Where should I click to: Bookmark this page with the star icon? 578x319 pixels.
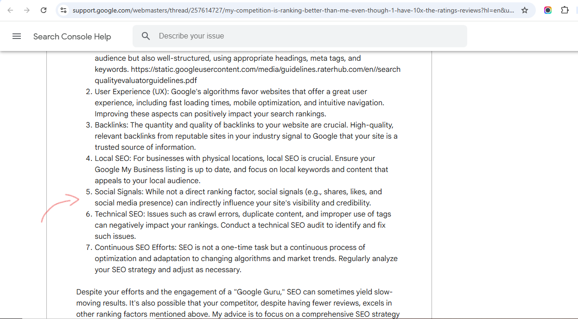pyautogui.click(x=525, y=10)
